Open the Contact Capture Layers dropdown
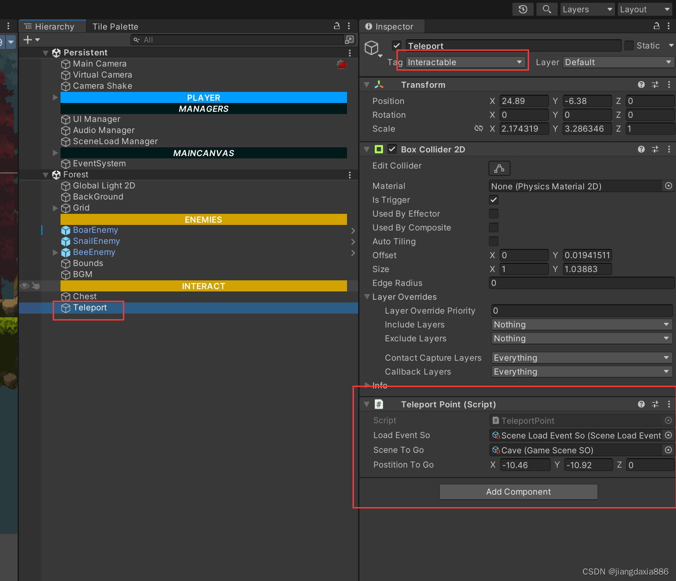Image resolution: width=676 pixels, height=581 pixels. [582, 358]
